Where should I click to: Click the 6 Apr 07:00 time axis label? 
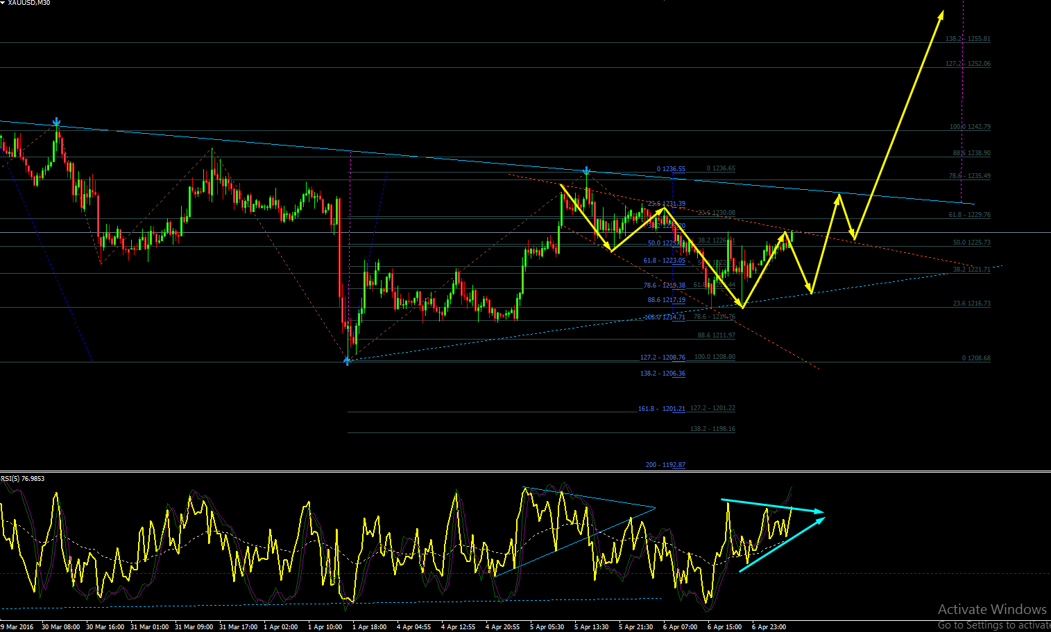(680, 627)
